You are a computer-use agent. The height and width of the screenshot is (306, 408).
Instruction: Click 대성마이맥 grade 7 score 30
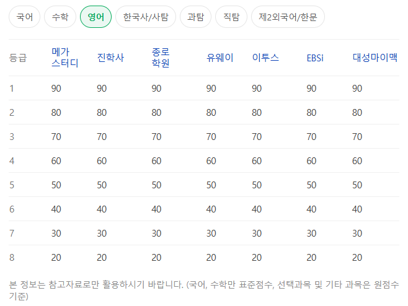(357, 234)
